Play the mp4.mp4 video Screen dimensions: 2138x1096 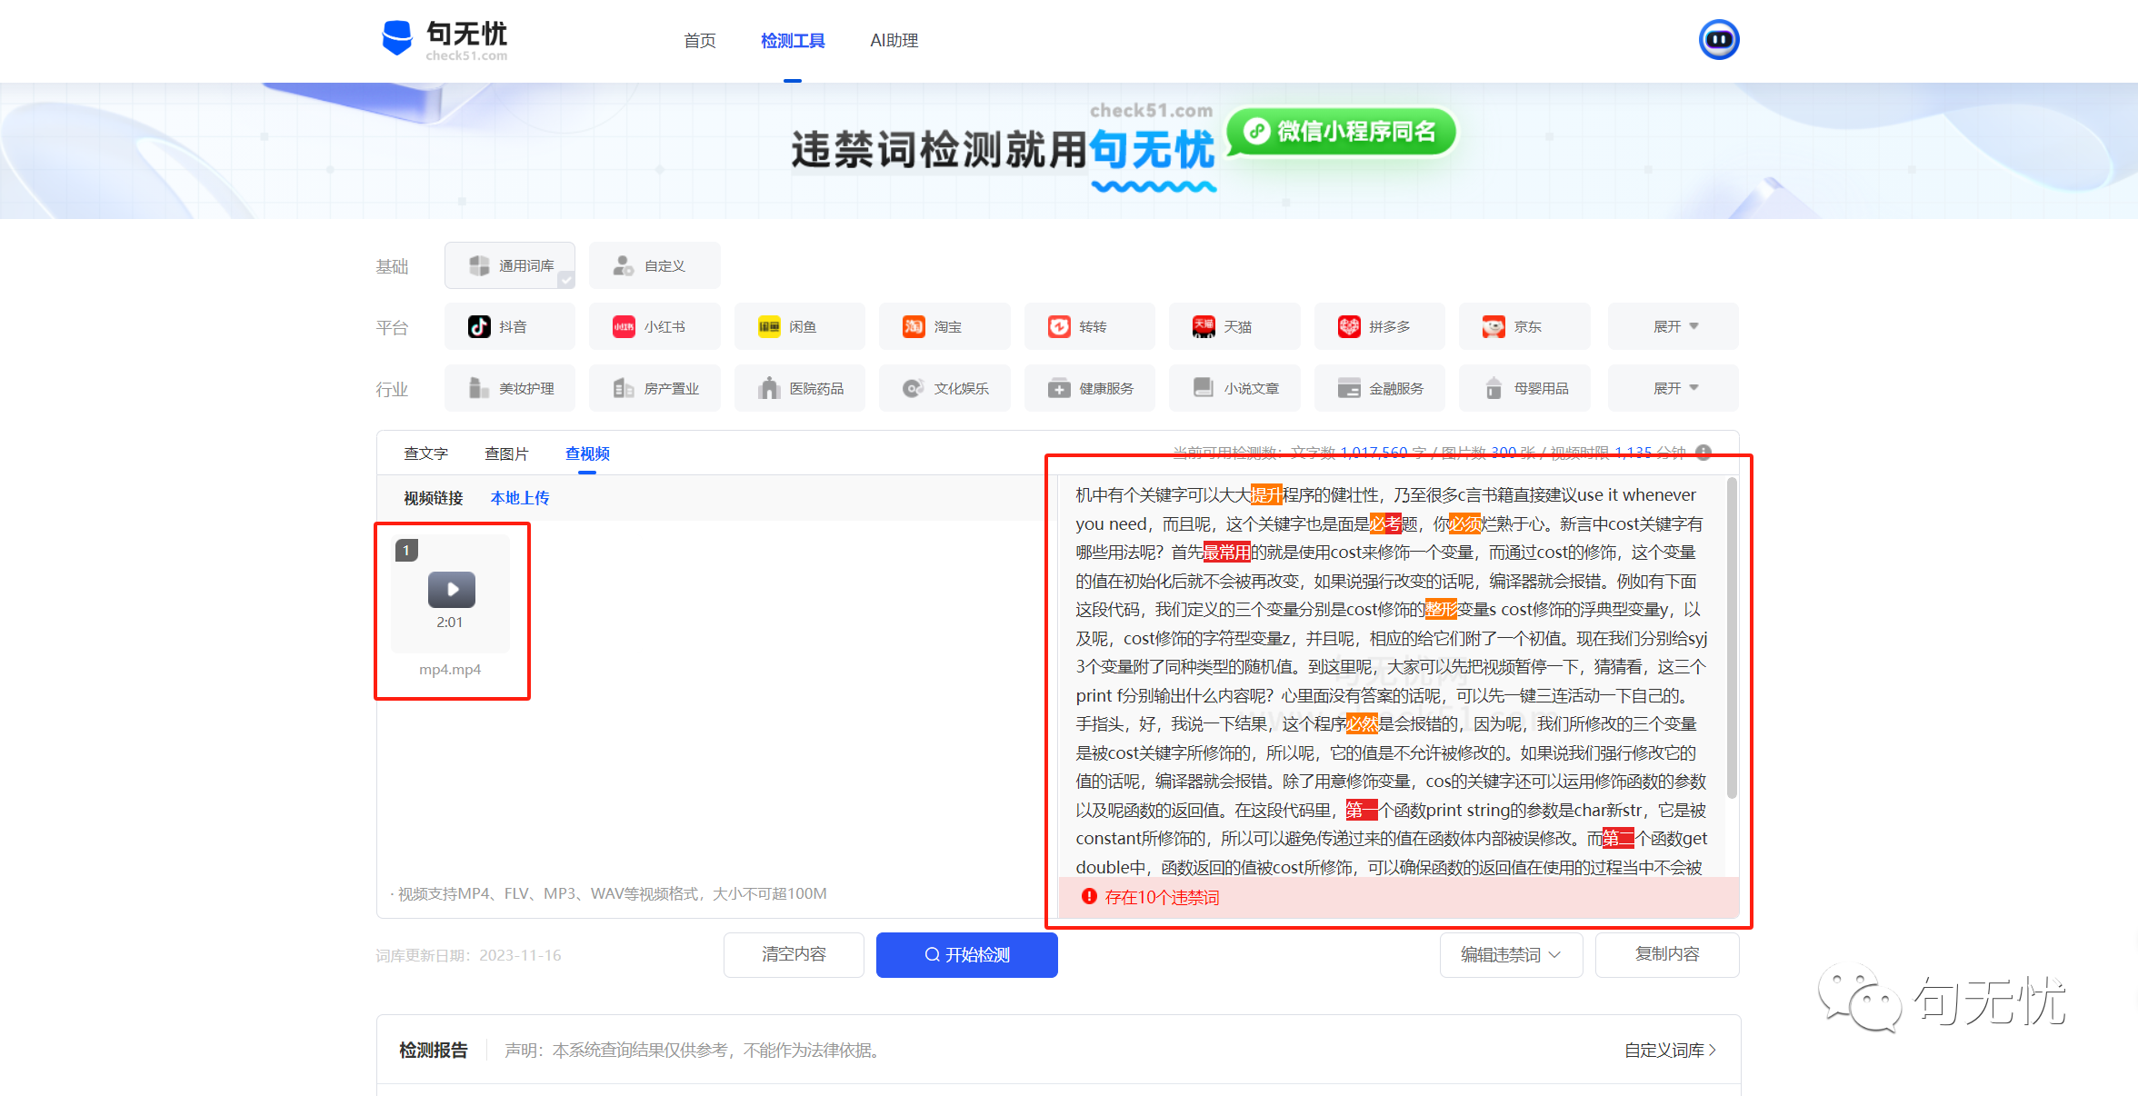452,589
